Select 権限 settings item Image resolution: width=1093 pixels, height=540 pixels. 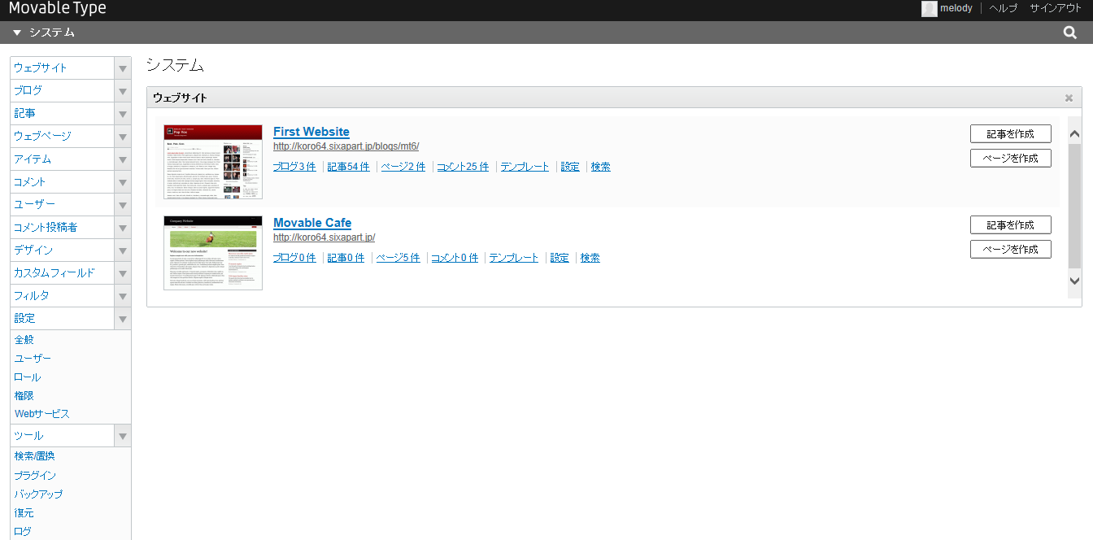(24, 395)
